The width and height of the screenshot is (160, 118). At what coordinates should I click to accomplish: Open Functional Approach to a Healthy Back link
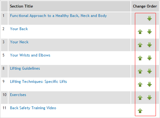58,16
